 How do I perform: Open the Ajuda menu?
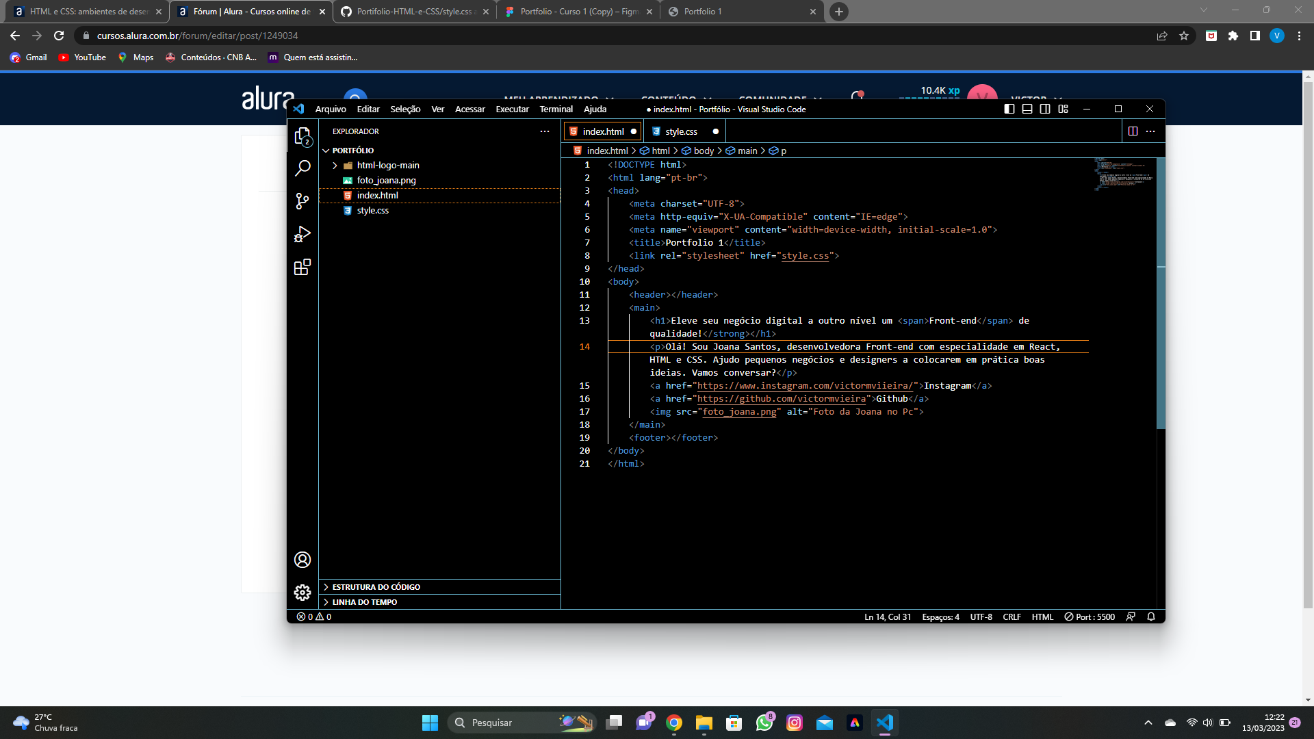click(595, 109)
